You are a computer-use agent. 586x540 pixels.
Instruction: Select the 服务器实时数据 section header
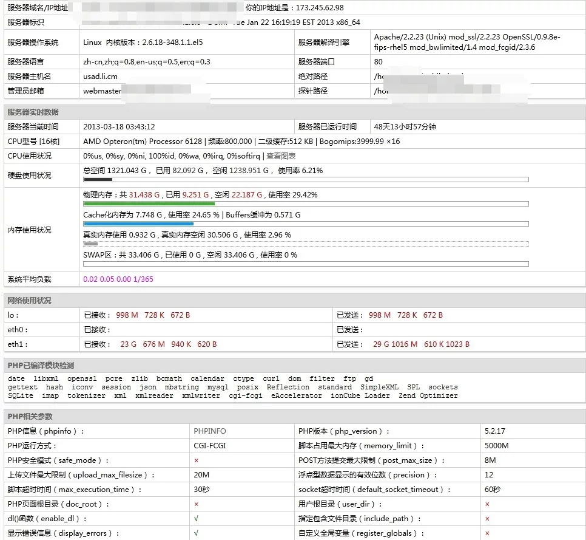33,112
